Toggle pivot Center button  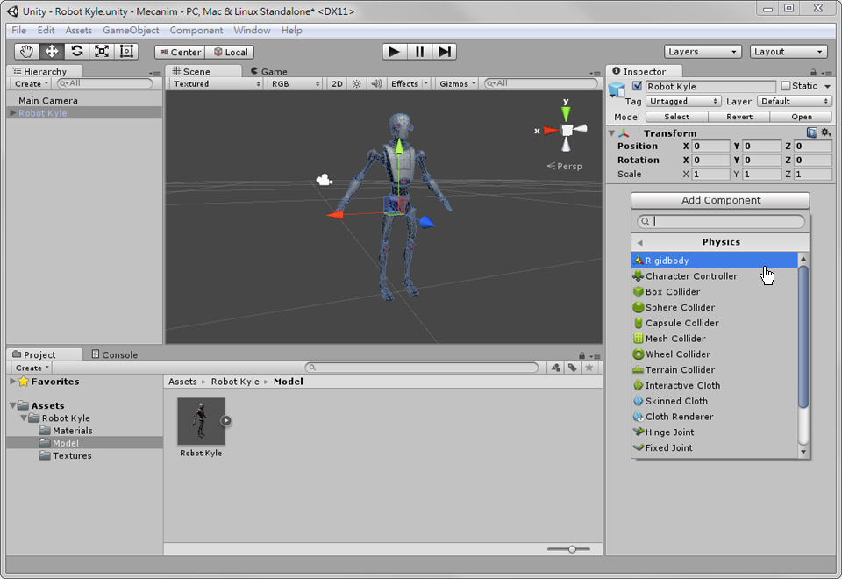pos(180,52)
